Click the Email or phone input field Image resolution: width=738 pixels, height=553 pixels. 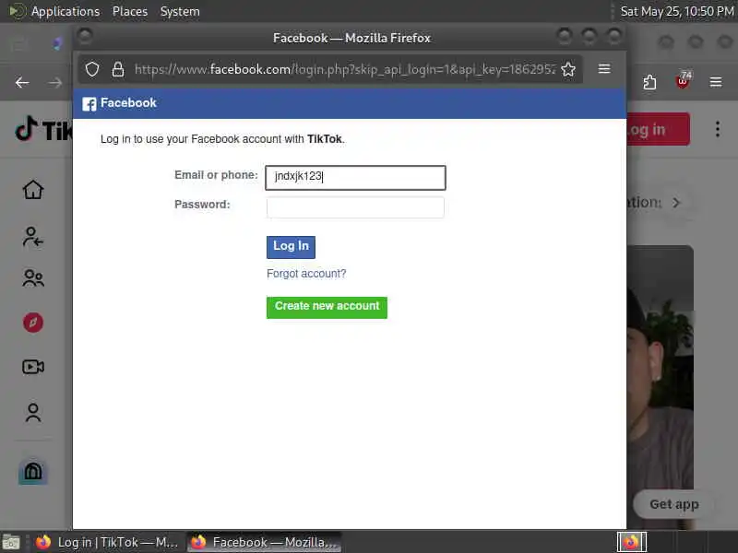355,178
